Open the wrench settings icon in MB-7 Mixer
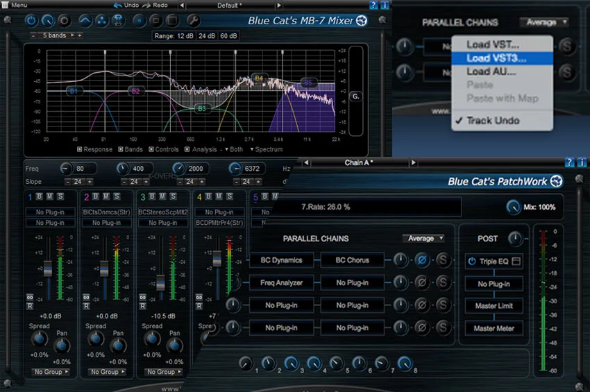 (193, 20)
